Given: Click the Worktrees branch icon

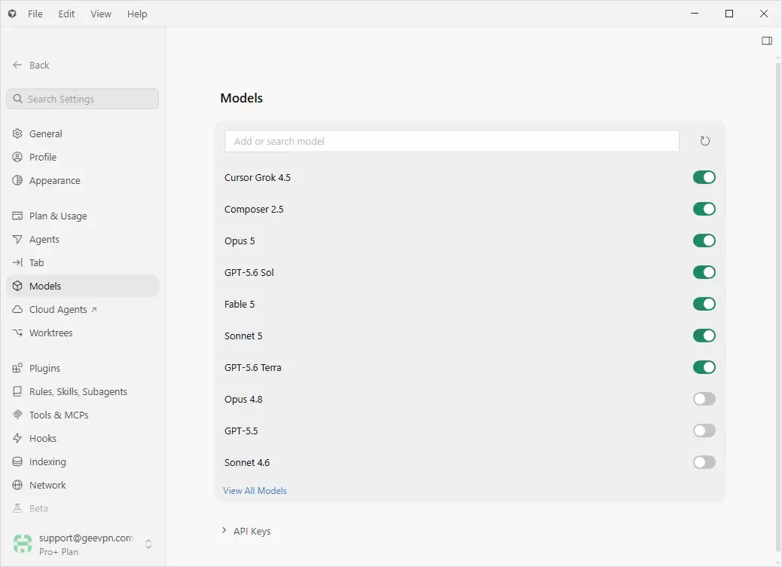Looking at the screenshot, I should pyautogui.click(x=17, y=333).
